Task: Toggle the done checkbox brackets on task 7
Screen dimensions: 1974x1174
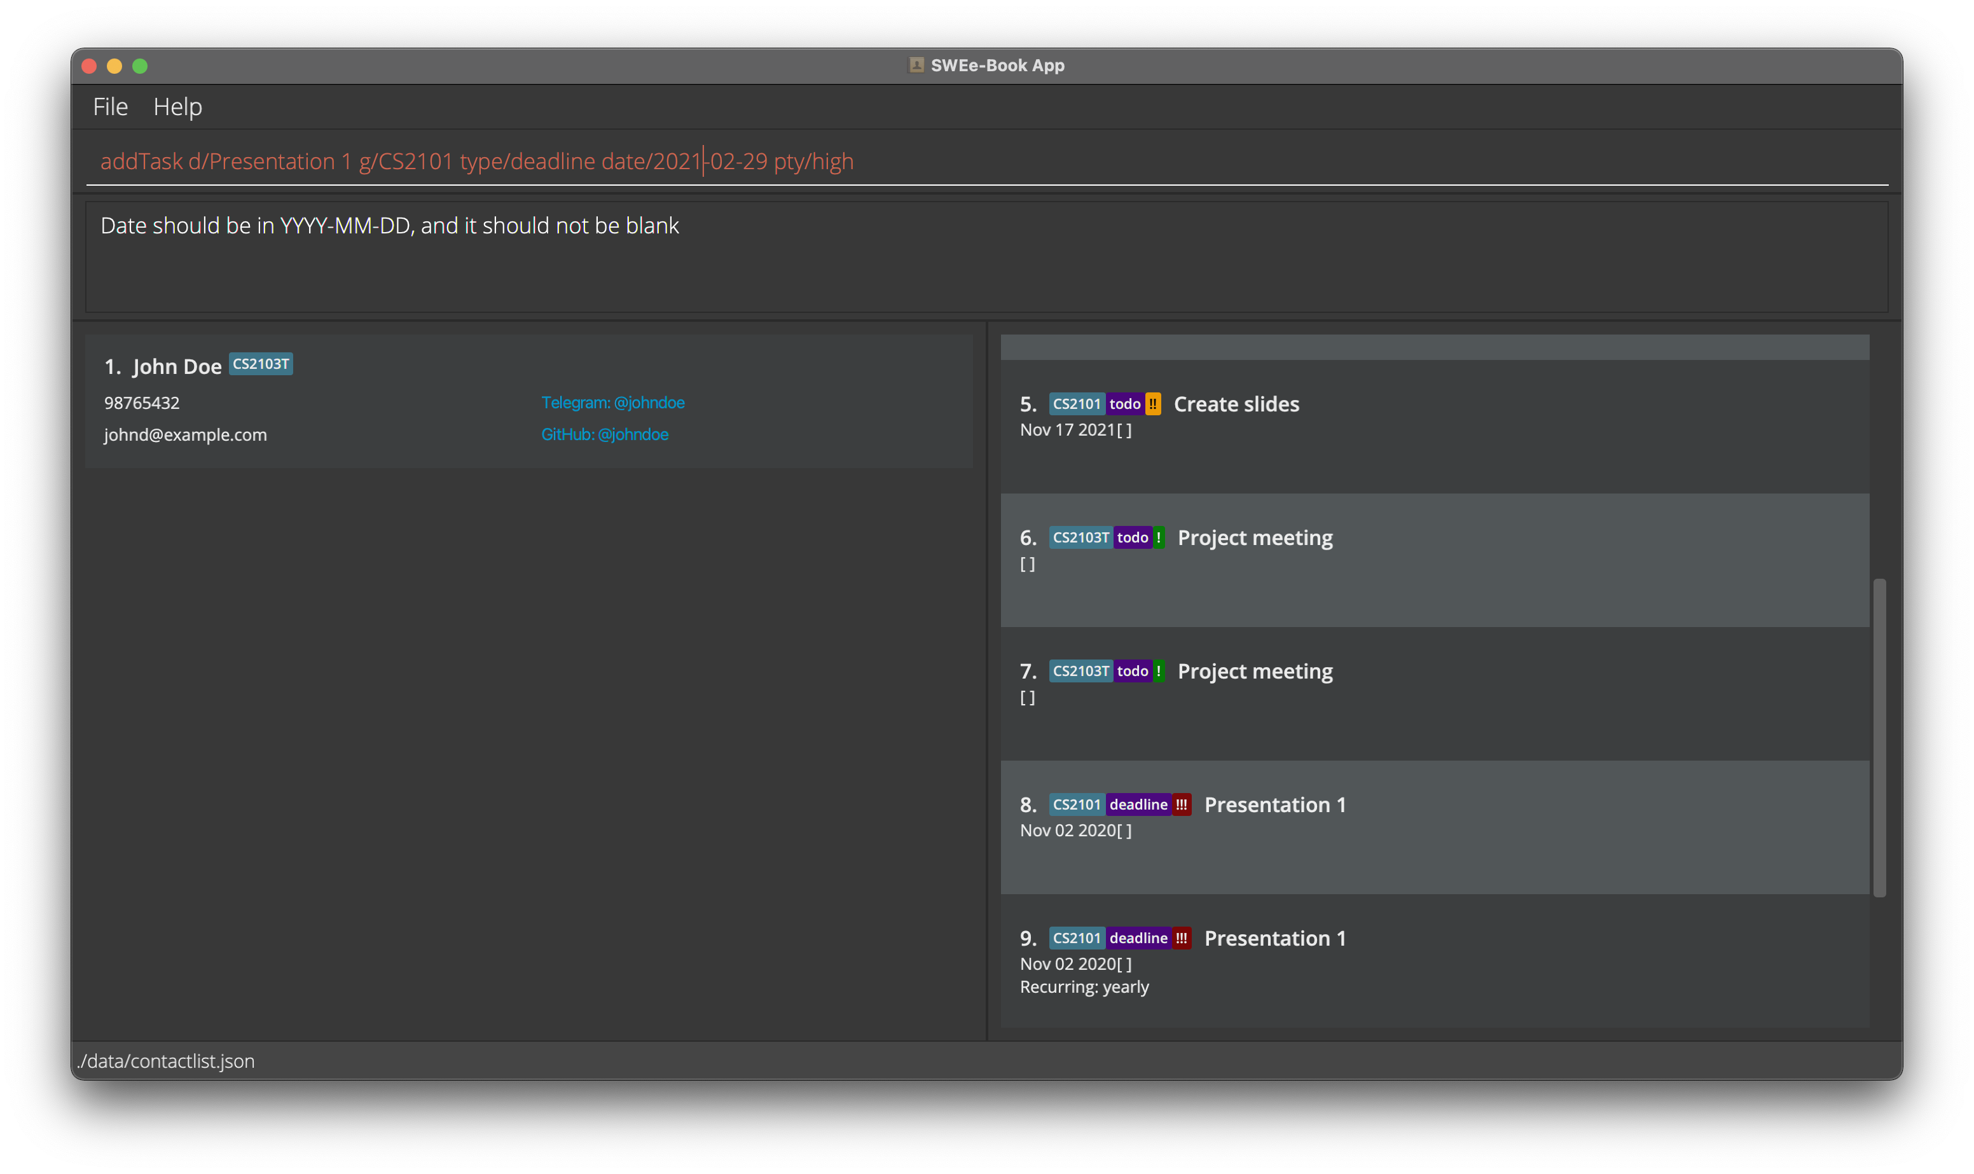Action: (x=1027, y=698)
